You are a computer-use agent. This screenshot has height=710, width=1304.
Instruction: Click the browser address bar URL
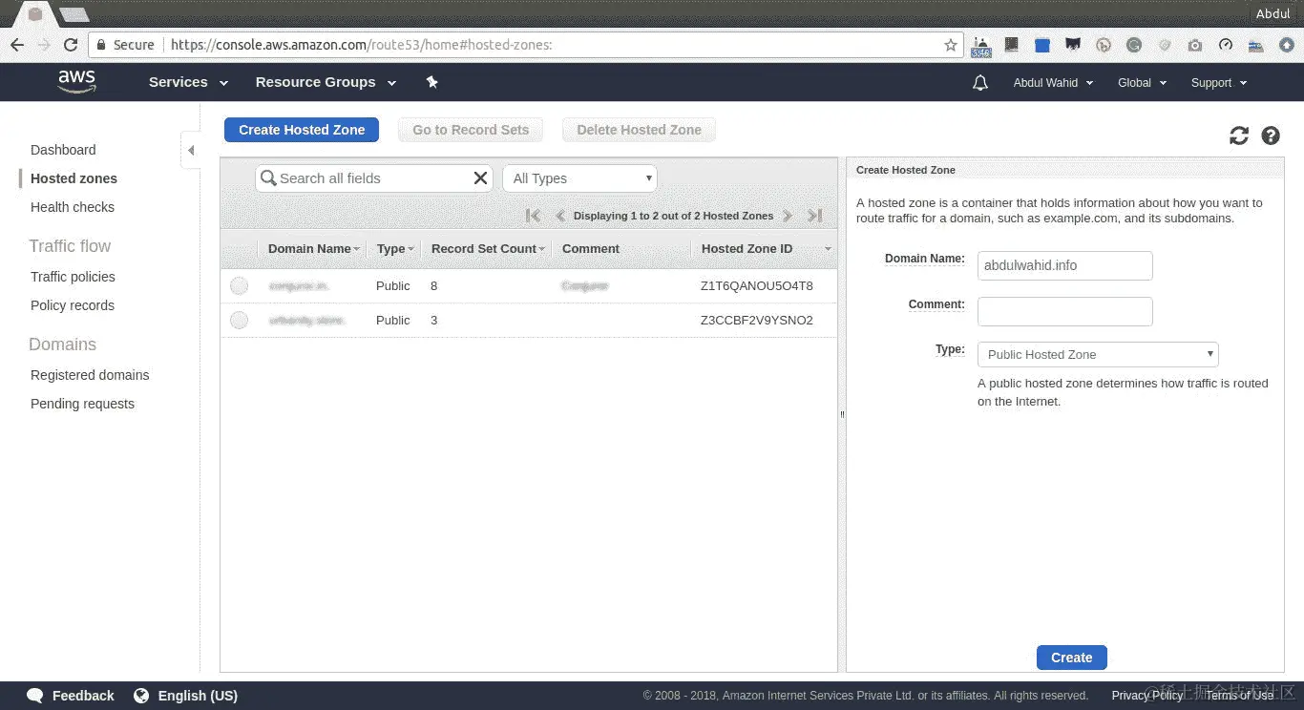click(362, 45)
